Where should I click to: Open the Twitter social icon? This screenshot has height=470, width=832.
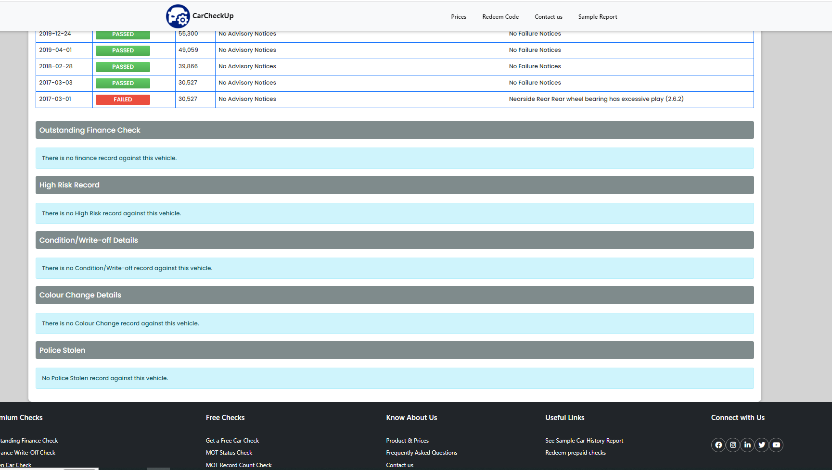tap(762, 445)
